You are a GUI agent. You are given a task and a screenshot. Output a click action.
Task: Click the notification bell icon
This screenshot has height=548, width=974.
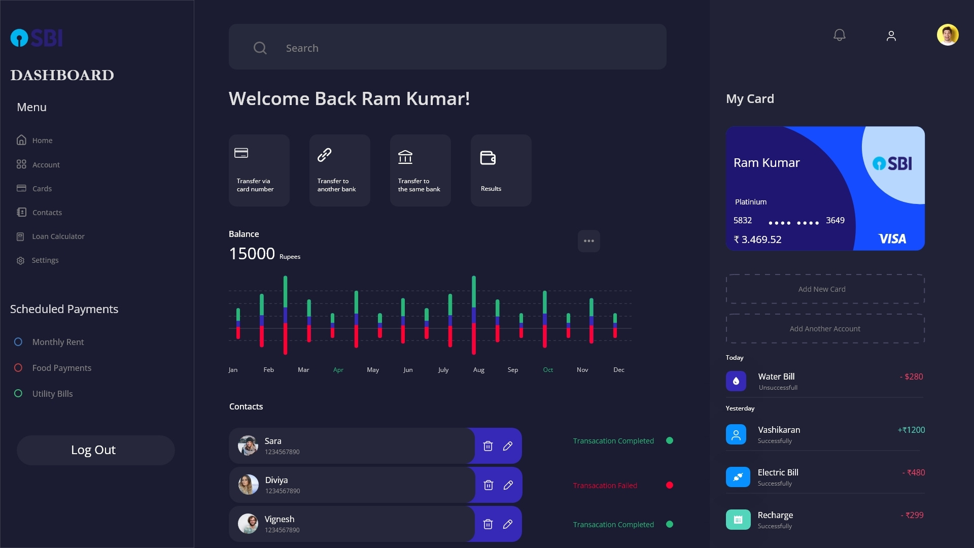click(x=839, y=35)
